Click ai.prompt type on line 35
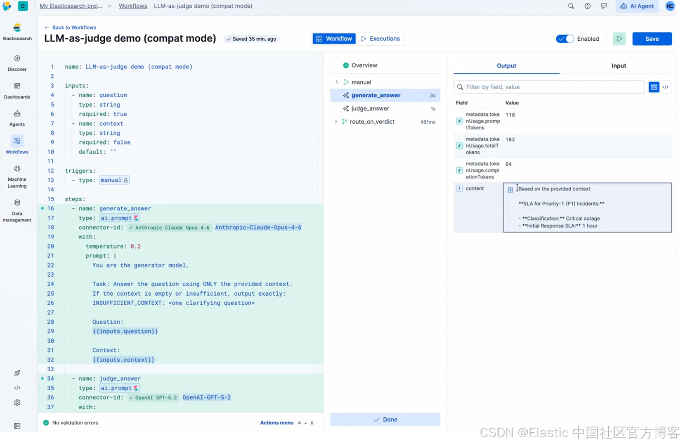The height and width of the screenshot is (445, 682). coord(119,388)
